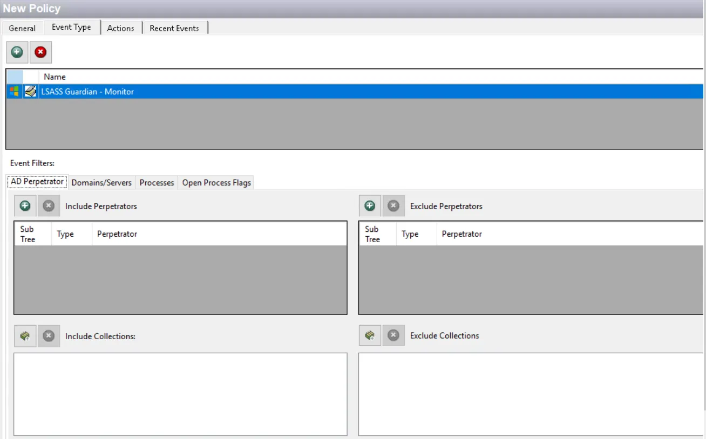Viewport: 706px width, 439px height.
Task: Click the policy icon beside LSASS Guardian
Action: (x=30, y=92)
